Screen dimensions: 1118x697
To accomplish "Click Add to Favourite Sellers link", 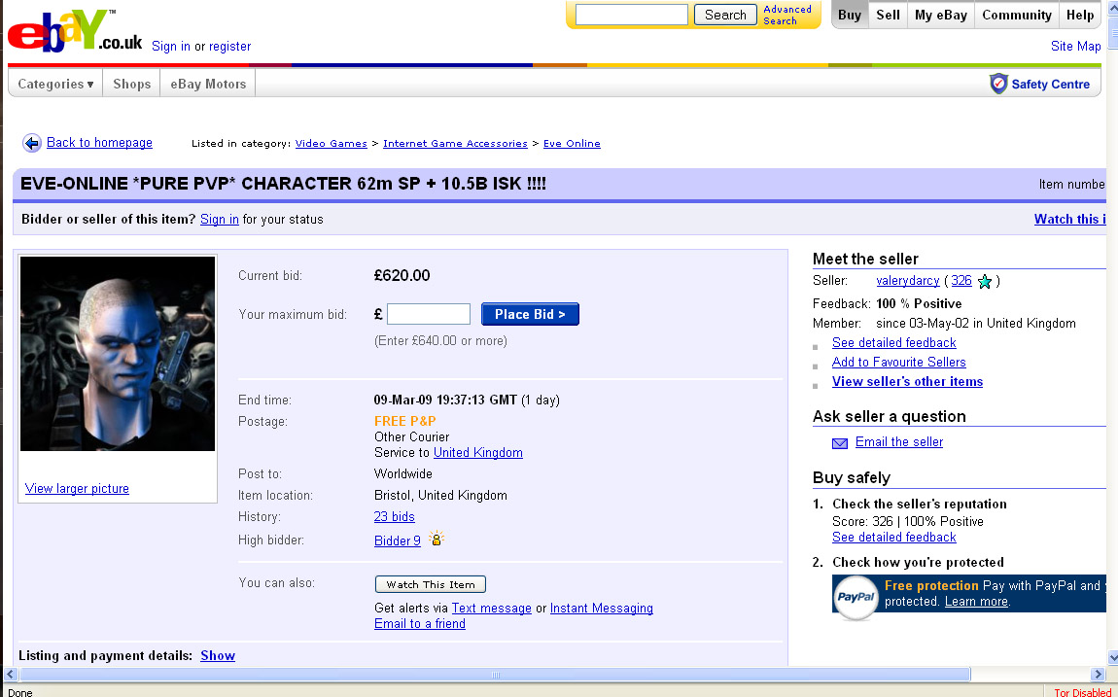I will click(899, 362).
